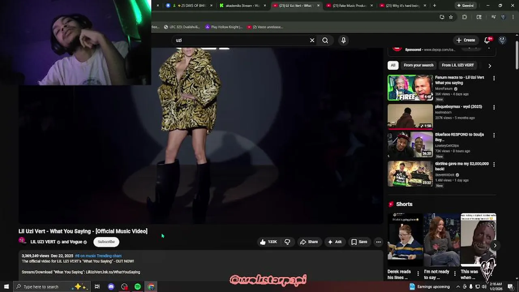519x292 pixels.
Task: Open options for Blueface RESPOND video
Action: [494, 135]
